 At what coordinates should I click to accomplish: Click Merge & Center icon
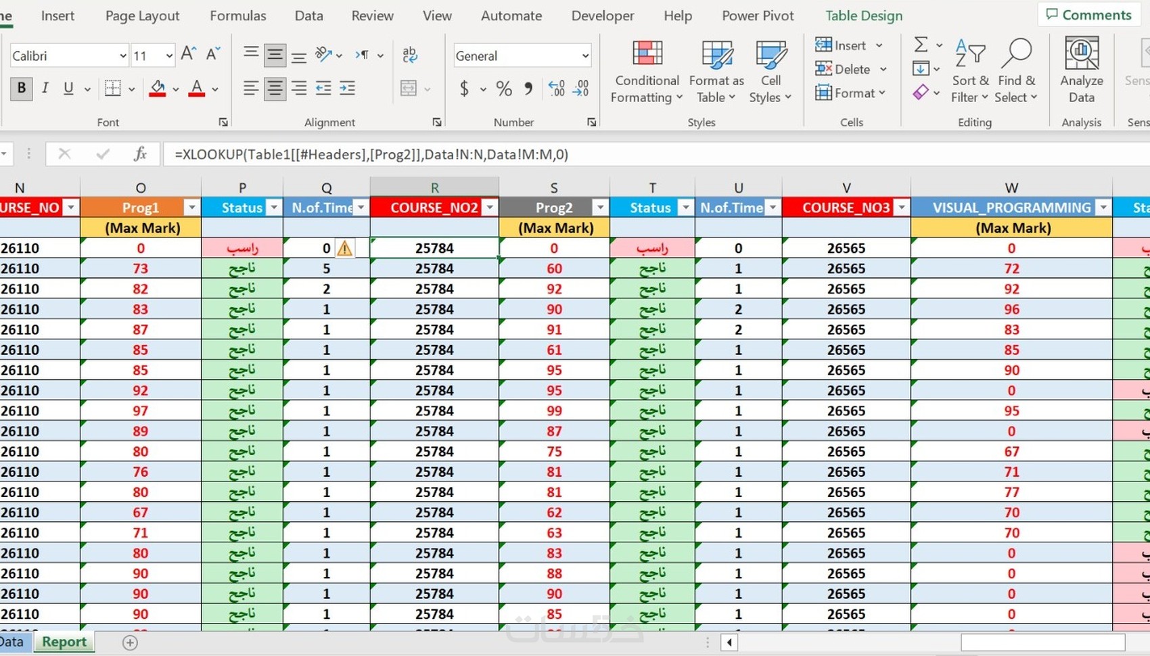pyautogui.click(x=409, y=88)
